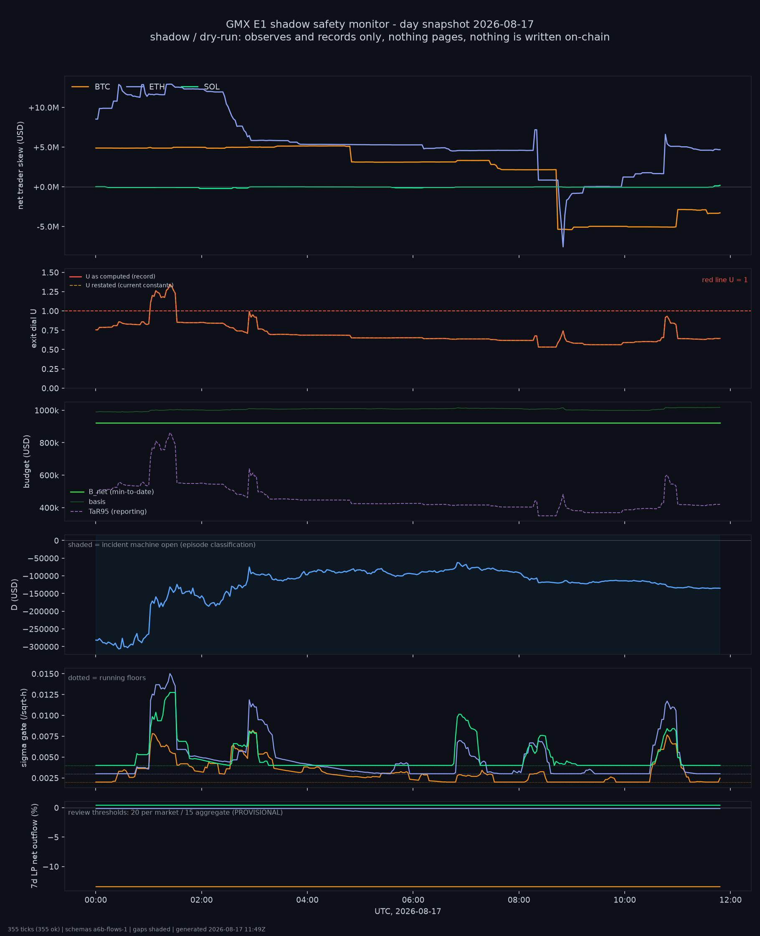Click the "-5.0M" tick label
This screenshot has width=760, height=936.
pos(48,227)
